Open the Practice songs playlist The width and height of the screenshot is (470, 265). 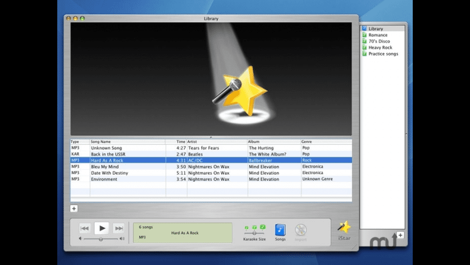[x=383, y=54]
